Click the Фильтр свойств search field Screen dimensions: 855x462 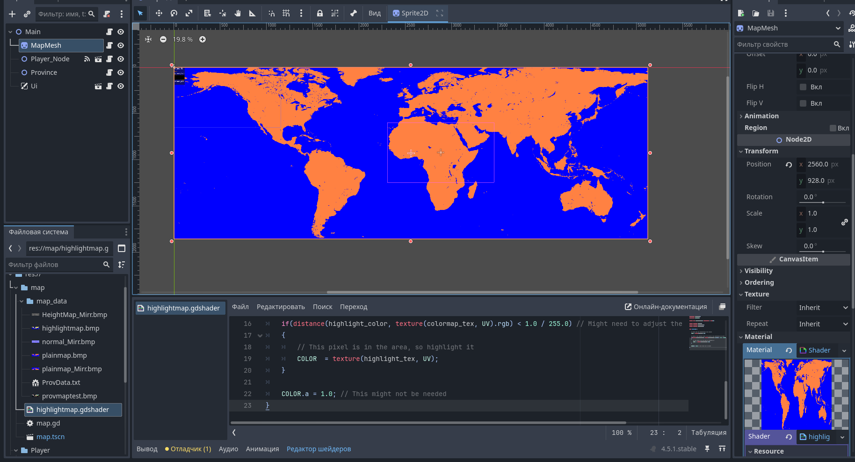pyautogui.click(x=783, y=44)
